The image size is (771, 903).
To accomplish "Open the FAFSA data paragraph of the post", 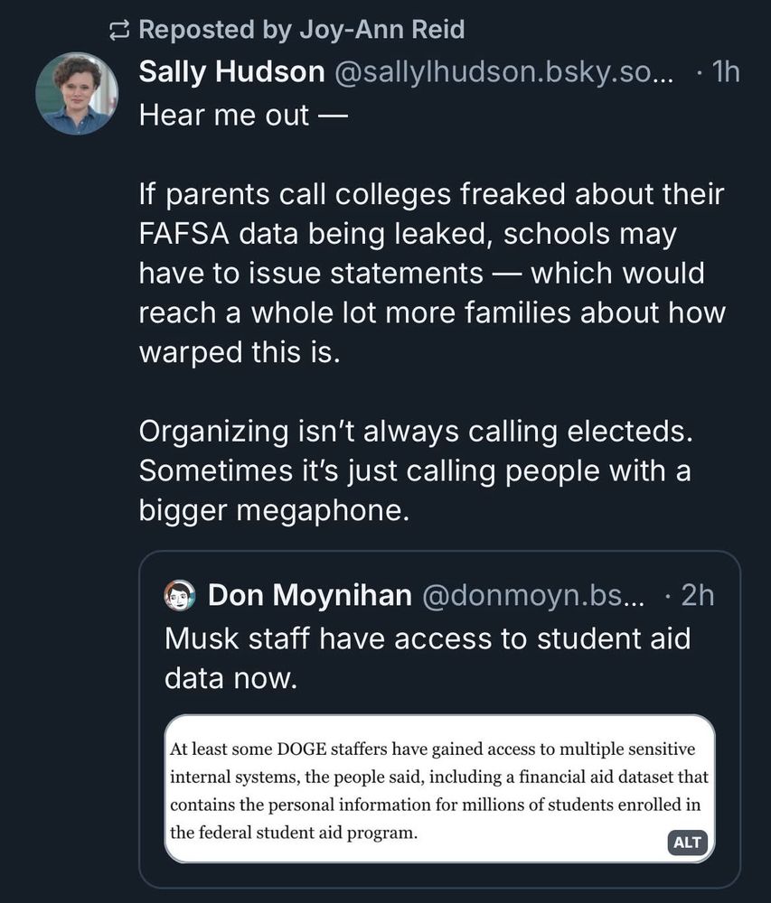I will pos(432,273).
